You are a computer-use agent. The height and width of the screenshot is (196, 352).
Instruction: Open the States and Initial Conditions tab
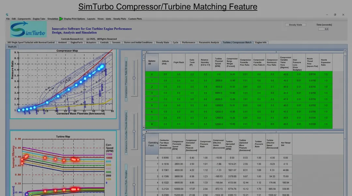tap(138, 42)
